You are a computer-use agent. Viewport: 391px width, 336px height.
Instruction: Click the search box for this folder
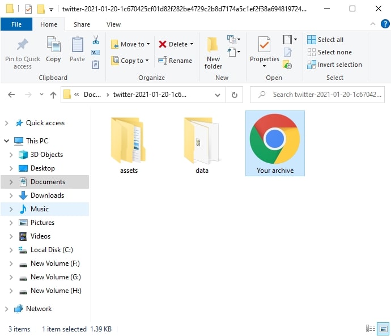pyautogui.click(x=317, y=95)
